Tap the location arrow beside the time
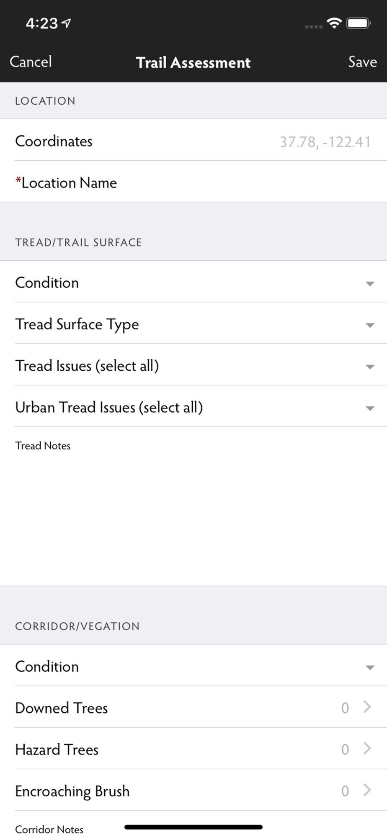This screenshot has width=387, height=837. click(x=66, y=23)
